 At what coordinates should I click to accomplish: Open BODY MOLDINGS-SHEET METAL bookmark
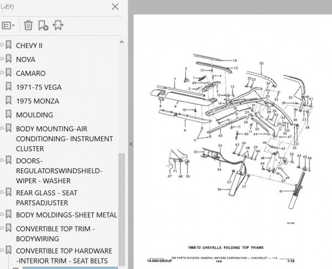[66, 215]
